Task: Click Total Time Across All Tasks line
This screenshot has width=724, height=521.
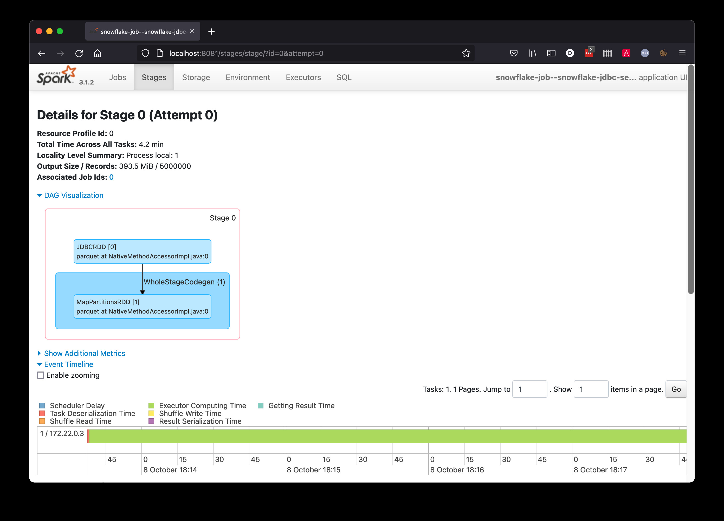Action: (x=100, y=144)
